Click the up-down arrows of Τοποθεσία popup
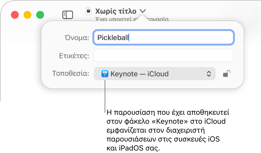Image resolution: width=261 pixels, height=153 pixels. tap(209, 74)
